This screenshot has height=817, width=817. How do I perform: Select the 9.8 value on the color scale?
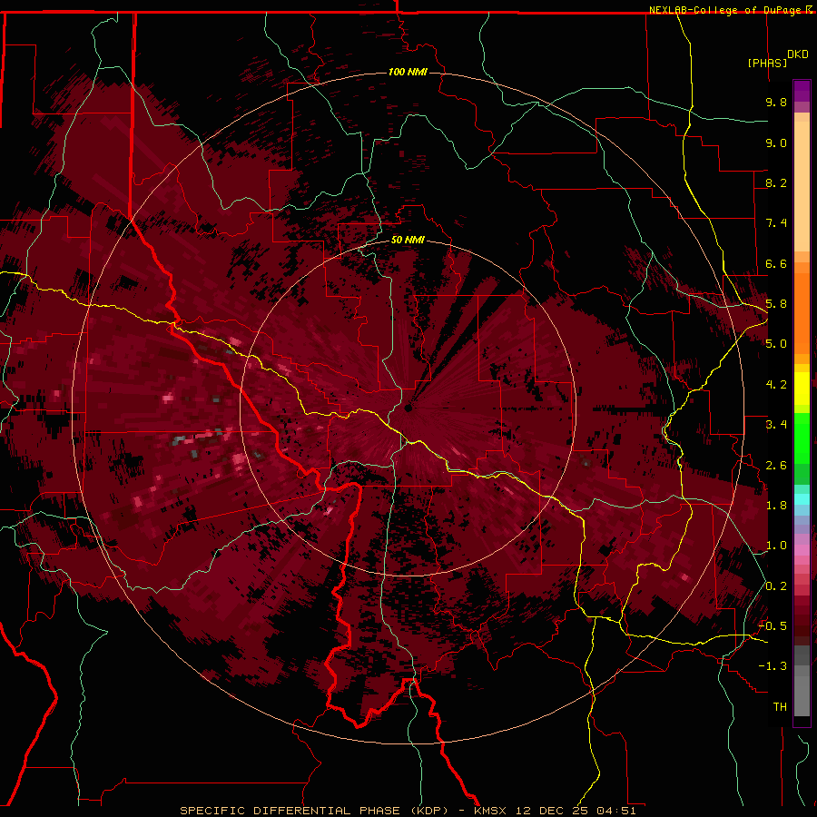[776, 102]
